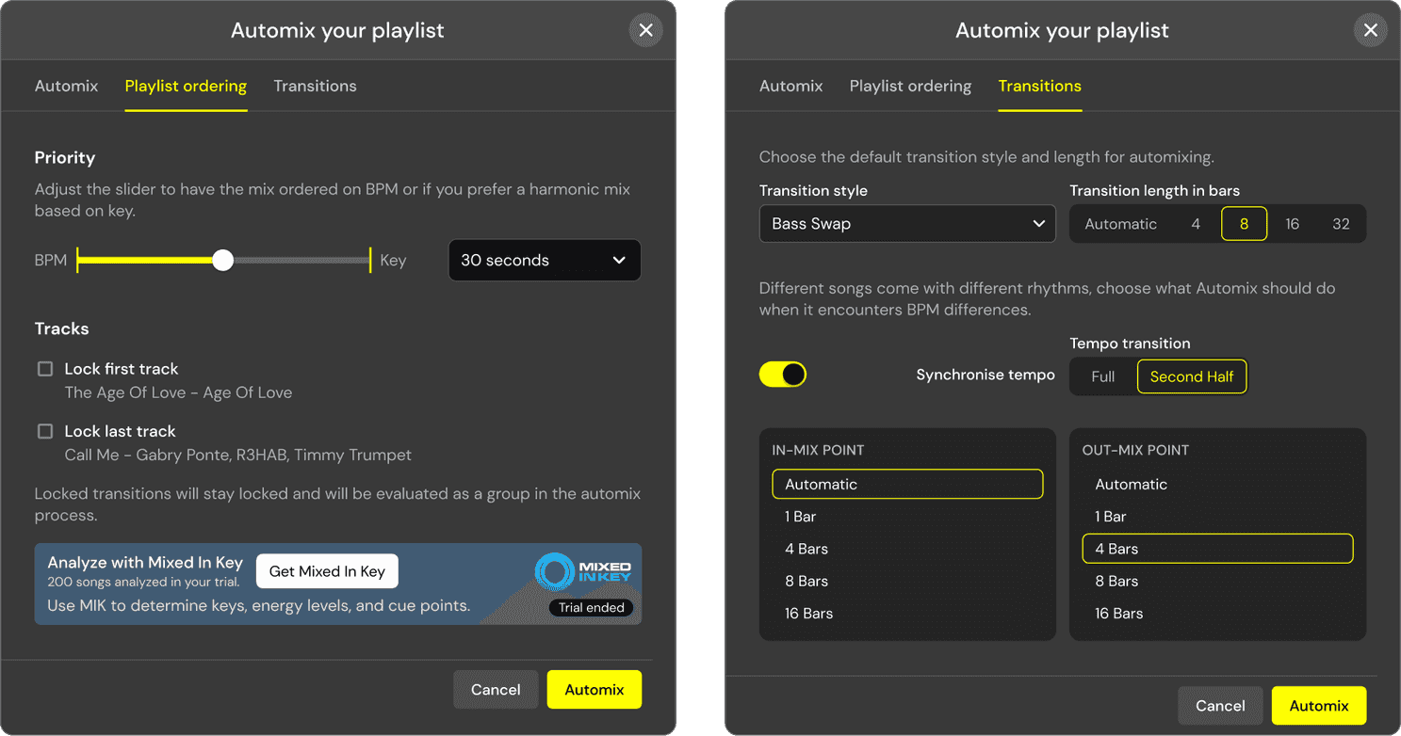Toggle the Synchronise tempo switch off
This screenshot has width=1401, height=736.
[x=783, y=375]
